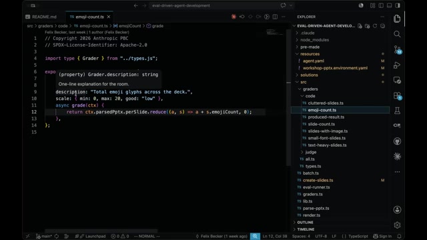Open the Run and Debug view
This screenshot has height=240, width=427.
397,65
